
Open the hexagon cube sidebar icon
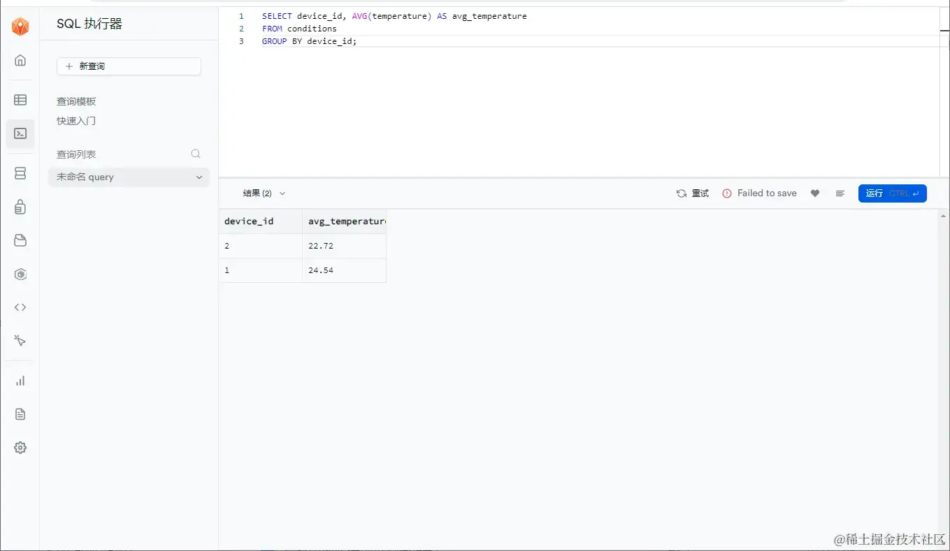click(x=20, y=274)
